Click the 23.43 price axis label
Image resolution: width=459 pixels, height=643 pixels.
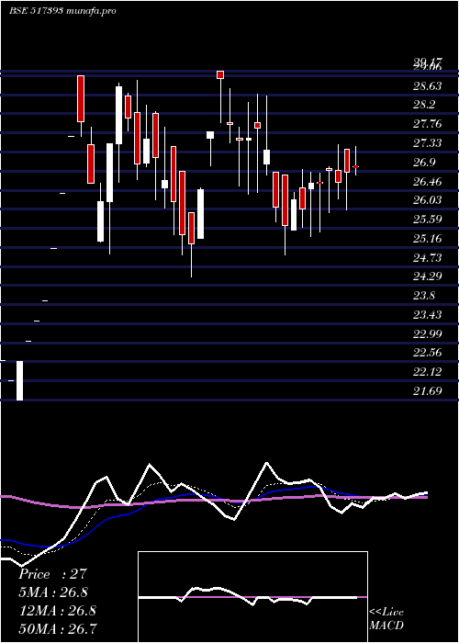tap(427, 314)
